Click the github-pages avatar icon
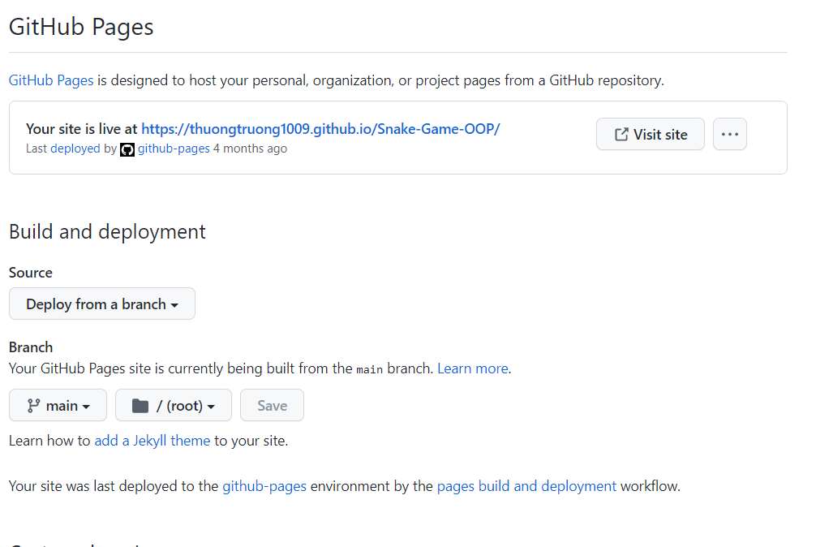816x547 pixels. pyautogui.click(x=127, y=149)
